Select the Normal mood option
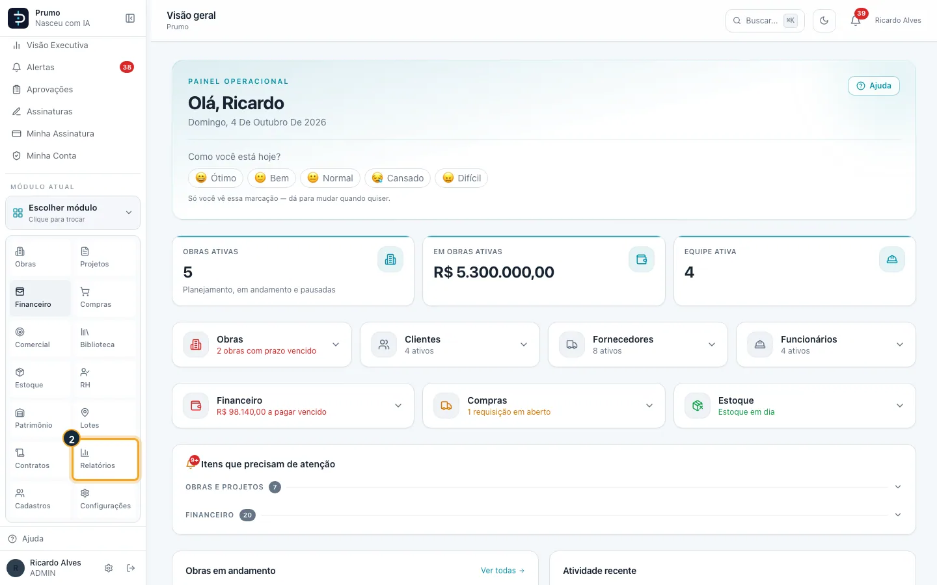The image size is (937, 585). click(x=330, y=178)
